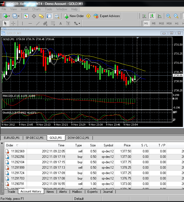Open the Trade terminal tab

click(11, 192)
